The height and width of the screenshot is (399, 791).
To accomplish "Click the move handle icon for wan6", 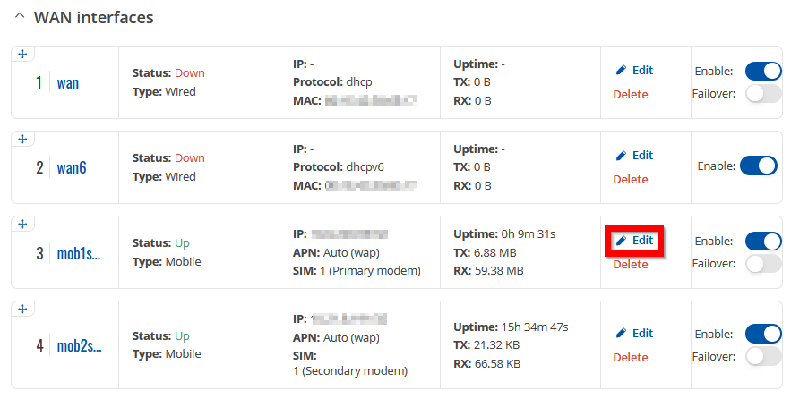I will pyautogui.click(x=22, y=139).
